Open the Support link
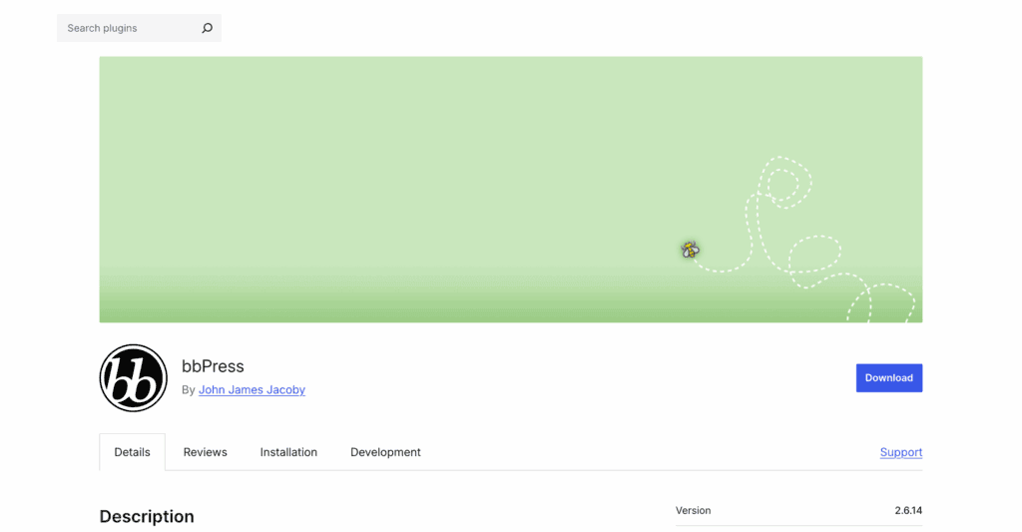 coord(901,452)
